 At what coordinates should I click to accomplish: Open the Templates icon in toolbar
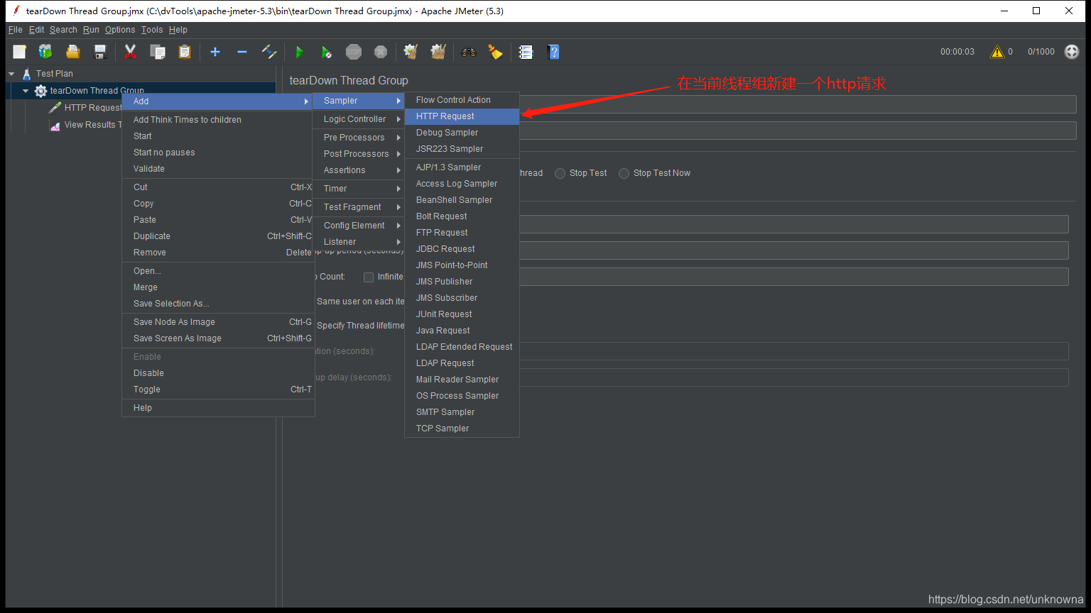pos(45,52)
